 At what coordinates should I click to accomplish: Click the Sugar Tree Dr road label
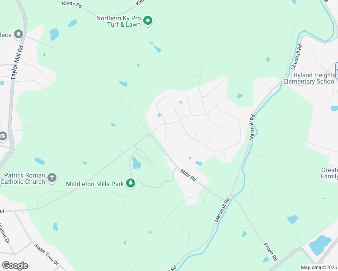tap(47, 254)
